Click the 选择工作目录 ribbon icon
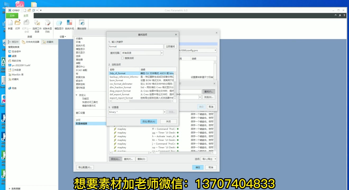The width and height of the screenshot is (349, 190). (37, 23)
